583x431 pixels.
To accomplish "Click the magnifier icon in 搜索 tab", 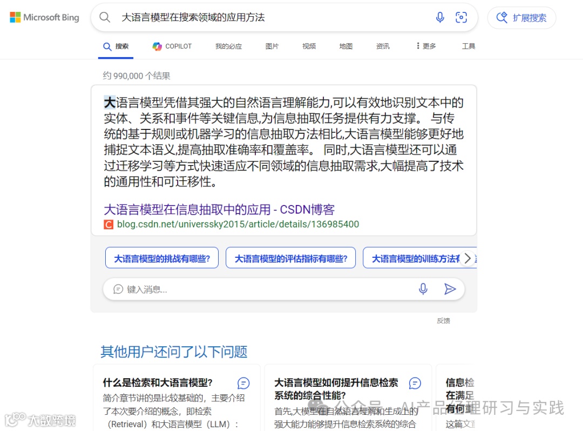I will point(107,46).
